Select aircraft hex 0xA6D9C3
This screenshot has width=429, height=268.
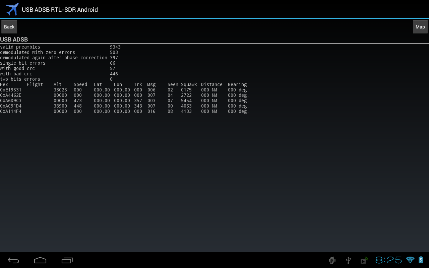(11, 100)
